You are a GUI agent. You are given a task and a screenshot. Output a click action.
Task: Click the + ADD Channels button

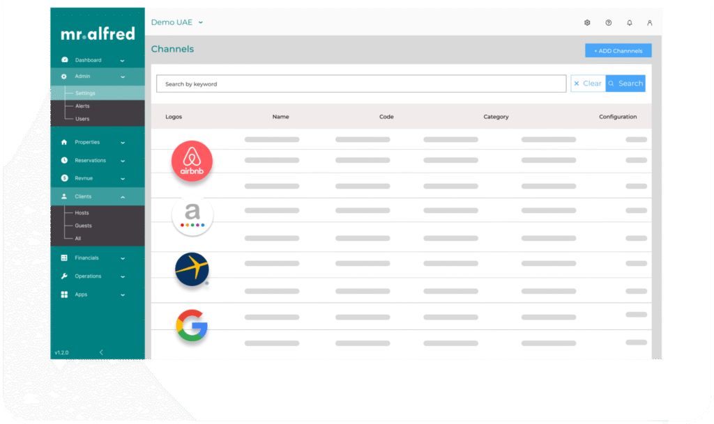618,51
